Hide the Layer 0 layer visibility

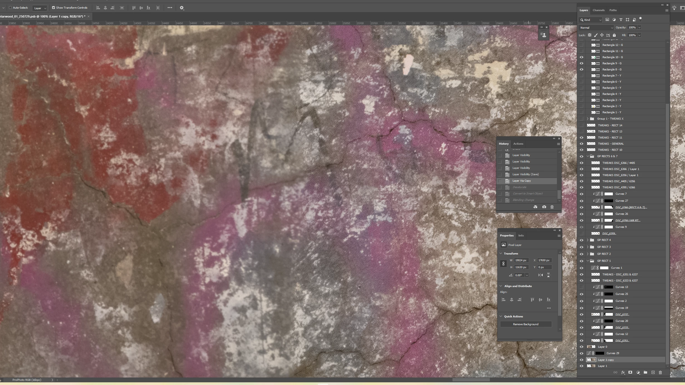[x=581, y=347]
